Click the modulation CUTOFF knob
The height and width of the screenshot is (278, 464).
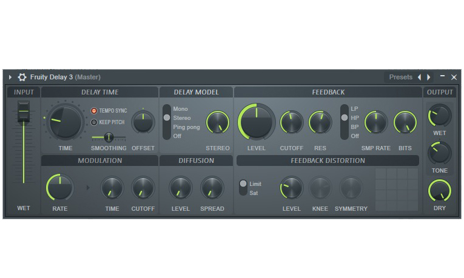coord(143,188)
